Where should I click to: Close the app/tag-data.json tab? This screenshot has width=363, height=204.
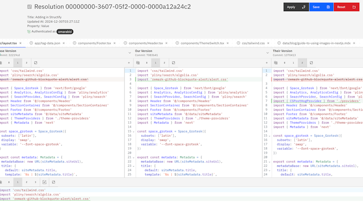[x=64, y=43]
